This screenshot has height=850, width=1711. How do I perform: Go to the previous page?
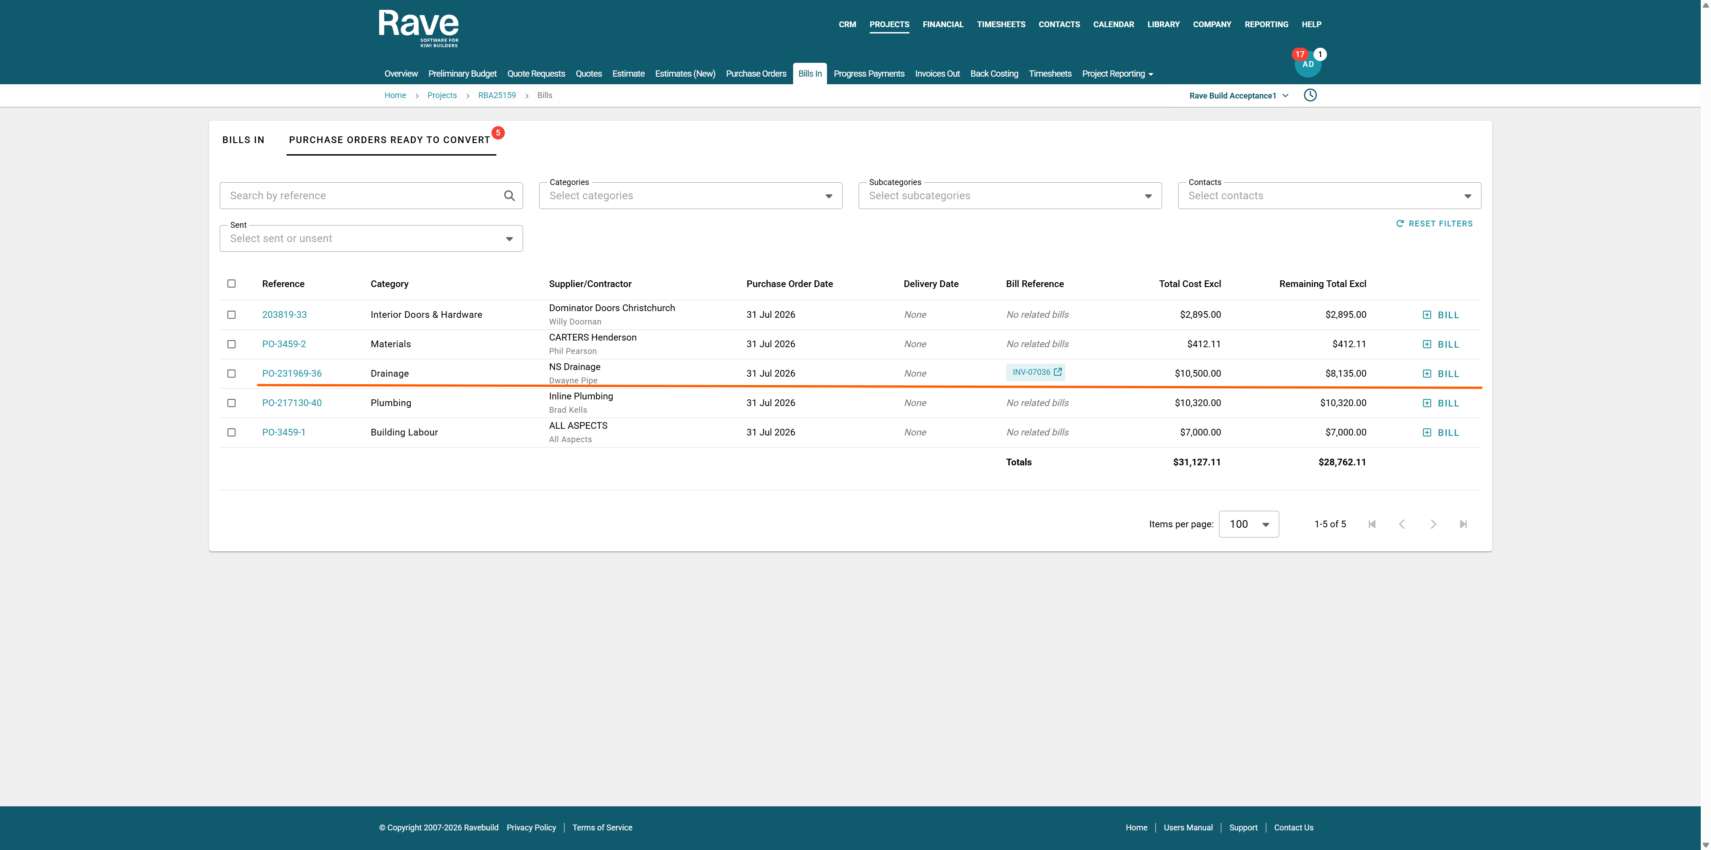pos(1402,524)
